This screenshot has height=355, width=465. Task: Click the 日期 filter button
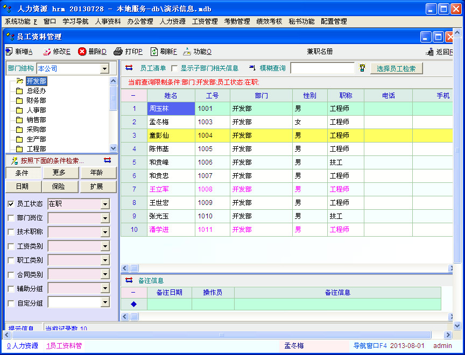[23, 187]
